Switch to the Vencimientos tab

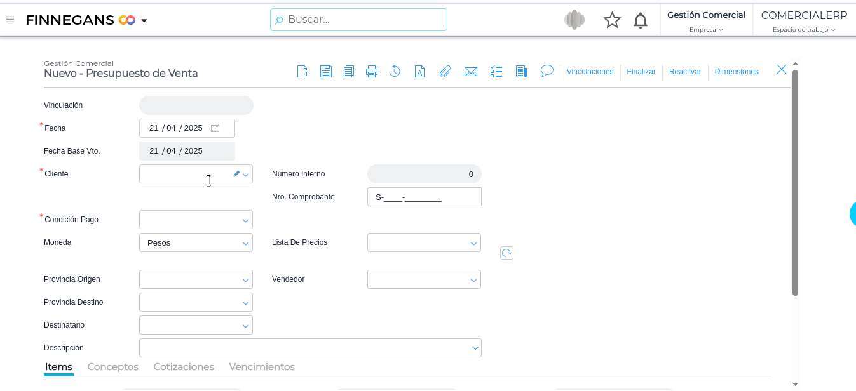pos(262,367)
